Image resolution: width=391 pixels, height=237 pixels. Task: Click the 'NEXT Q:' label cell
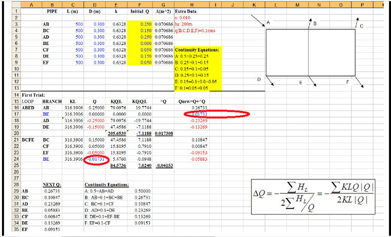pyautogui.click(x=51, y=184)
